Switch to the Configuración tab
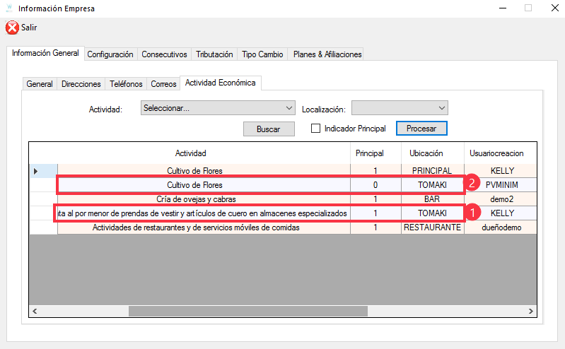 pos(110,54)
